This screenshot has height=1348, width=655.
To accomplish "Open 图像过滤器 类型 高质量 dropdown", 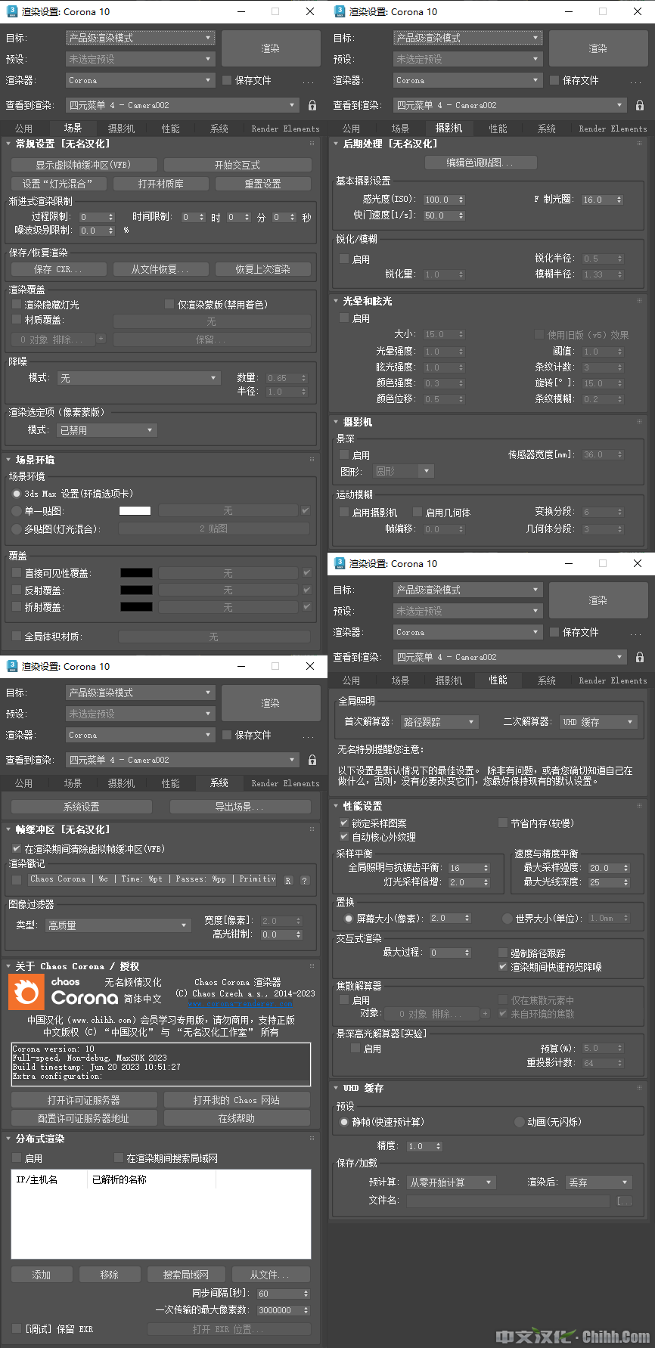I will [x=117, y=925].
